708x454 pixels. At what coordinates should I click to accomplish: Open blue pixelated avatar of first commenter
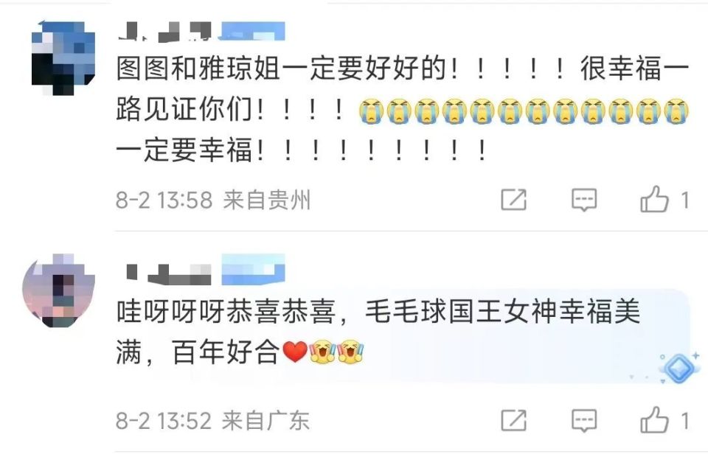point(63,58)
